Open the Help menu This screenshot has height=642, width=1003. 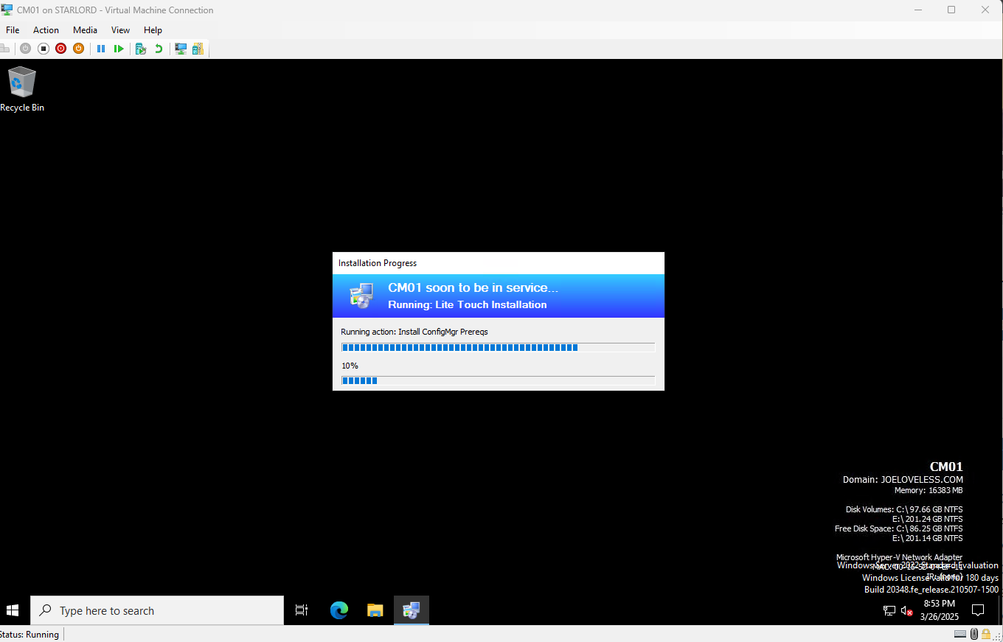point(153,30)
